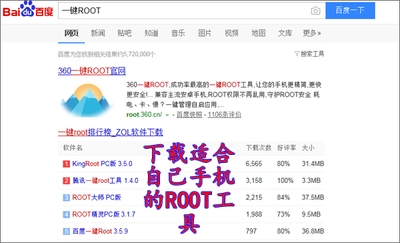
Task: Open the root.360.cn URL
Action: coord(144,115)
